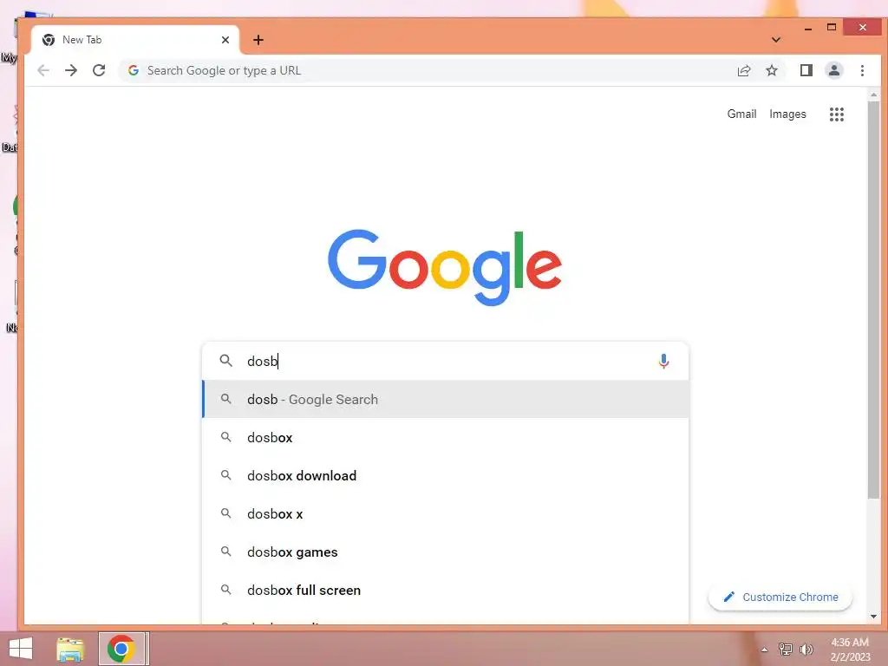Open the Windows Start button
The height and width of the screenshot is (666, 888).
tap(21, 649)
